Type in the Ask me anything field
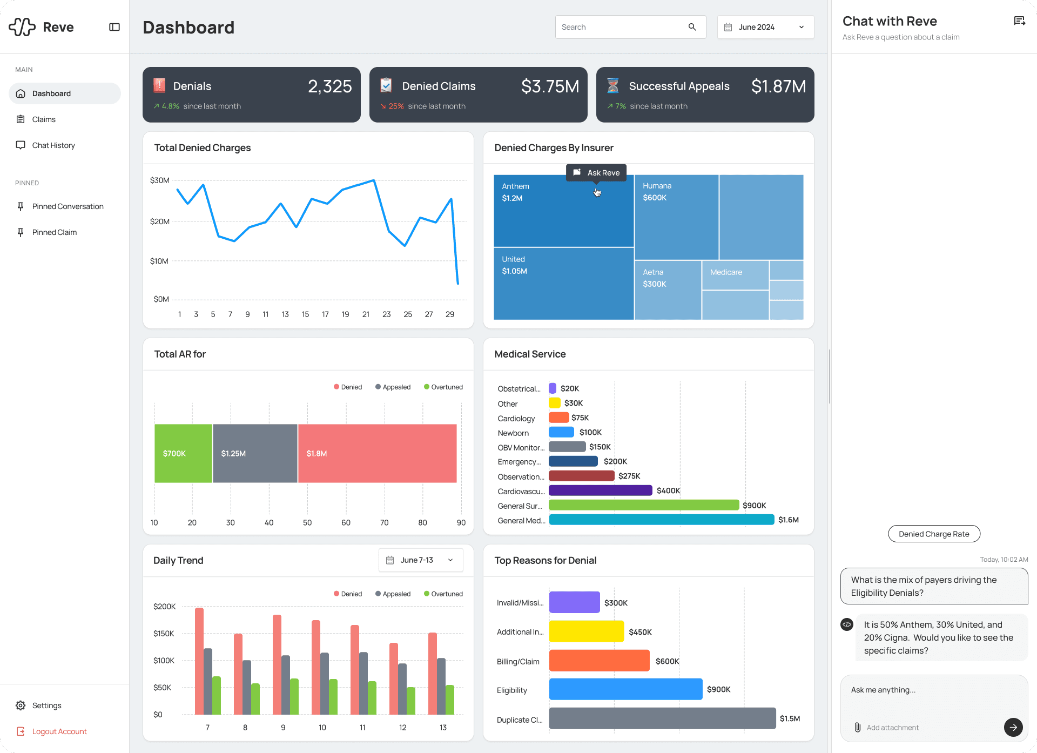 pos(918,690)
